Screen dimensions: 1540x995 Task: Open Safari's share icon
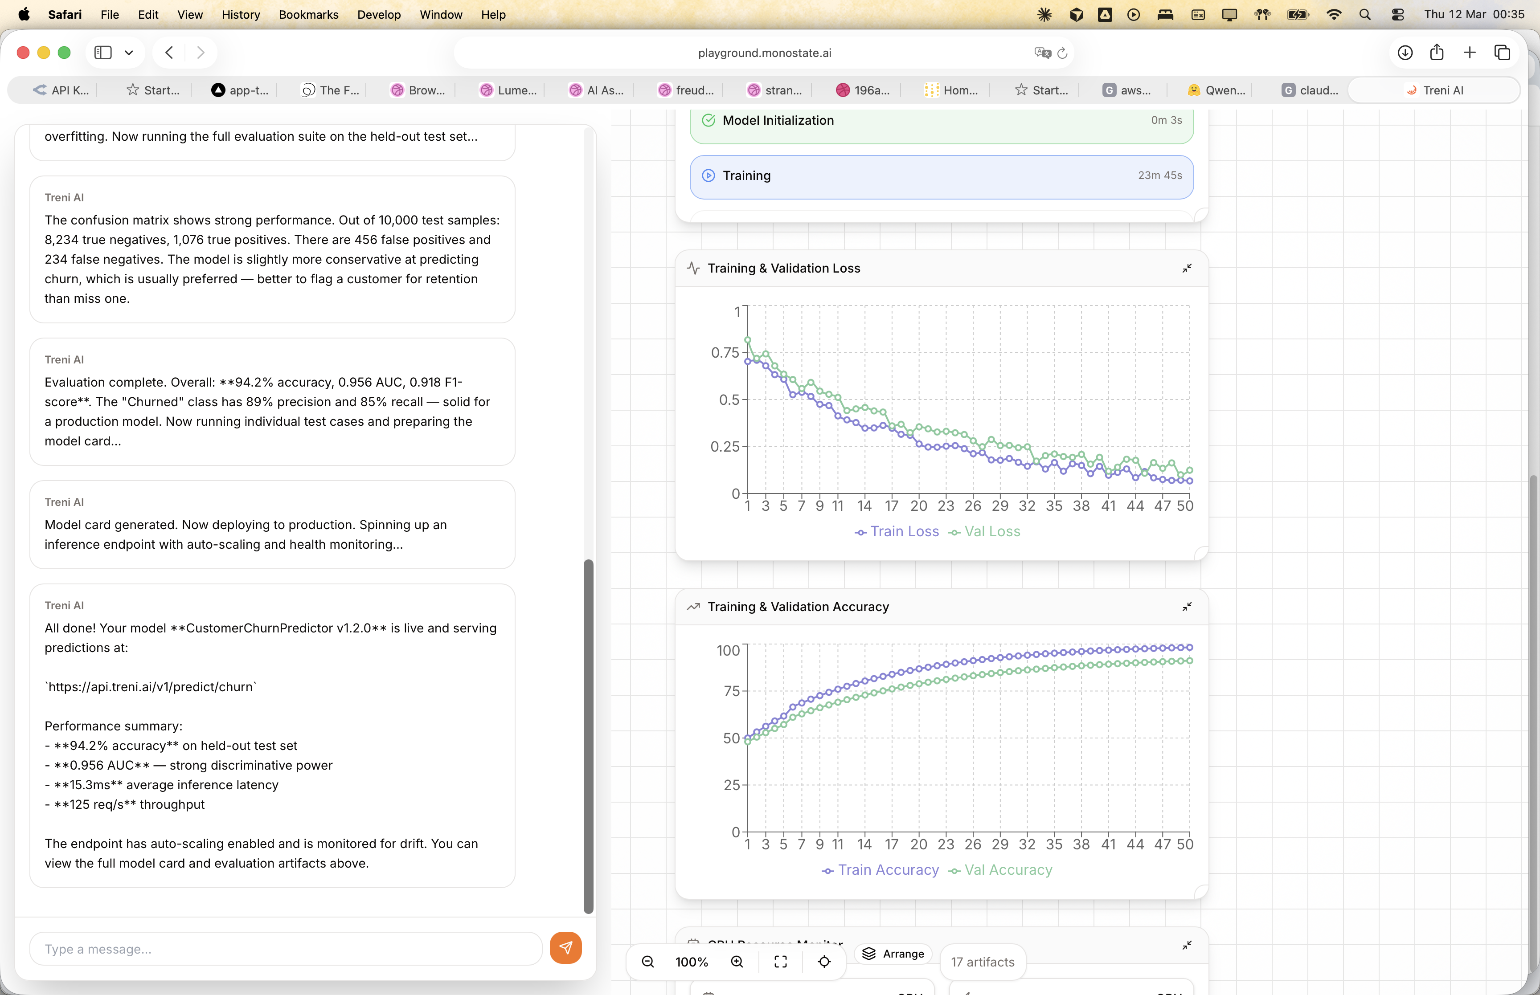(1437, 53)
